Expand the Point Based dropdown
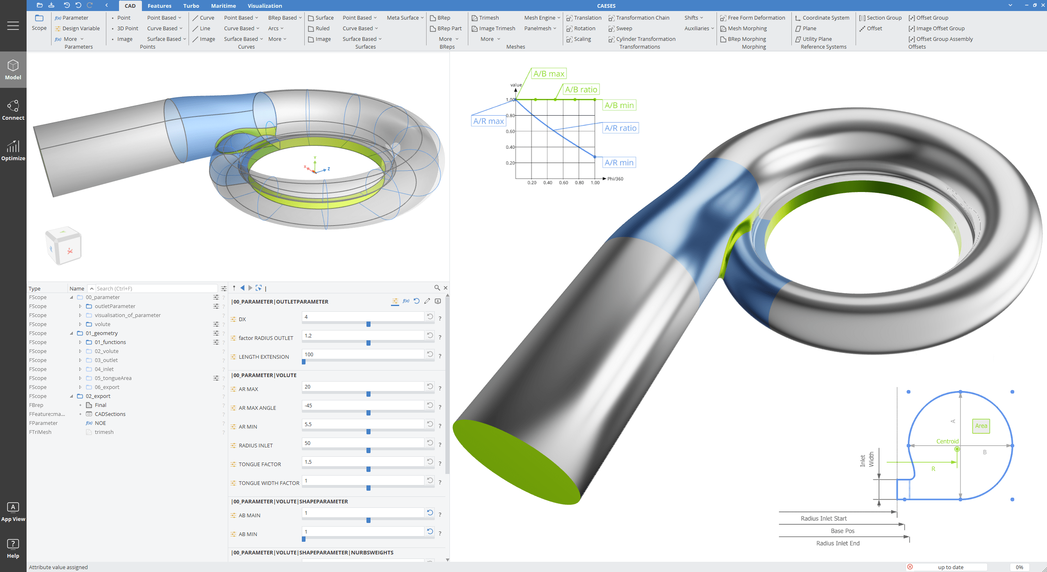This screenshot has width=1047, height=572. [163, 18]
